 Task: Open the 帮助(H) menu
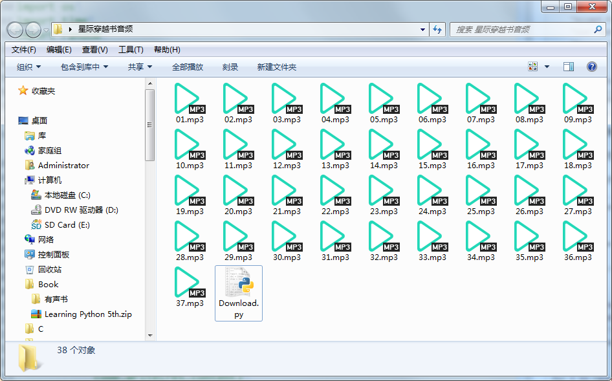tap(167, 50)
